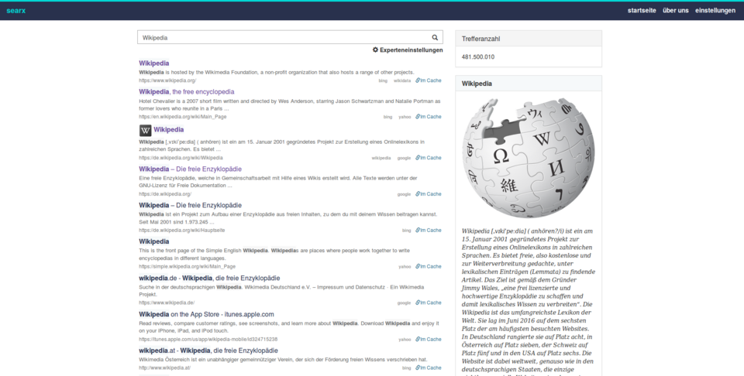Open Im Cache for www.wikipedia.de result
This screenshot has height=376, width=744.
coord(429,303)
